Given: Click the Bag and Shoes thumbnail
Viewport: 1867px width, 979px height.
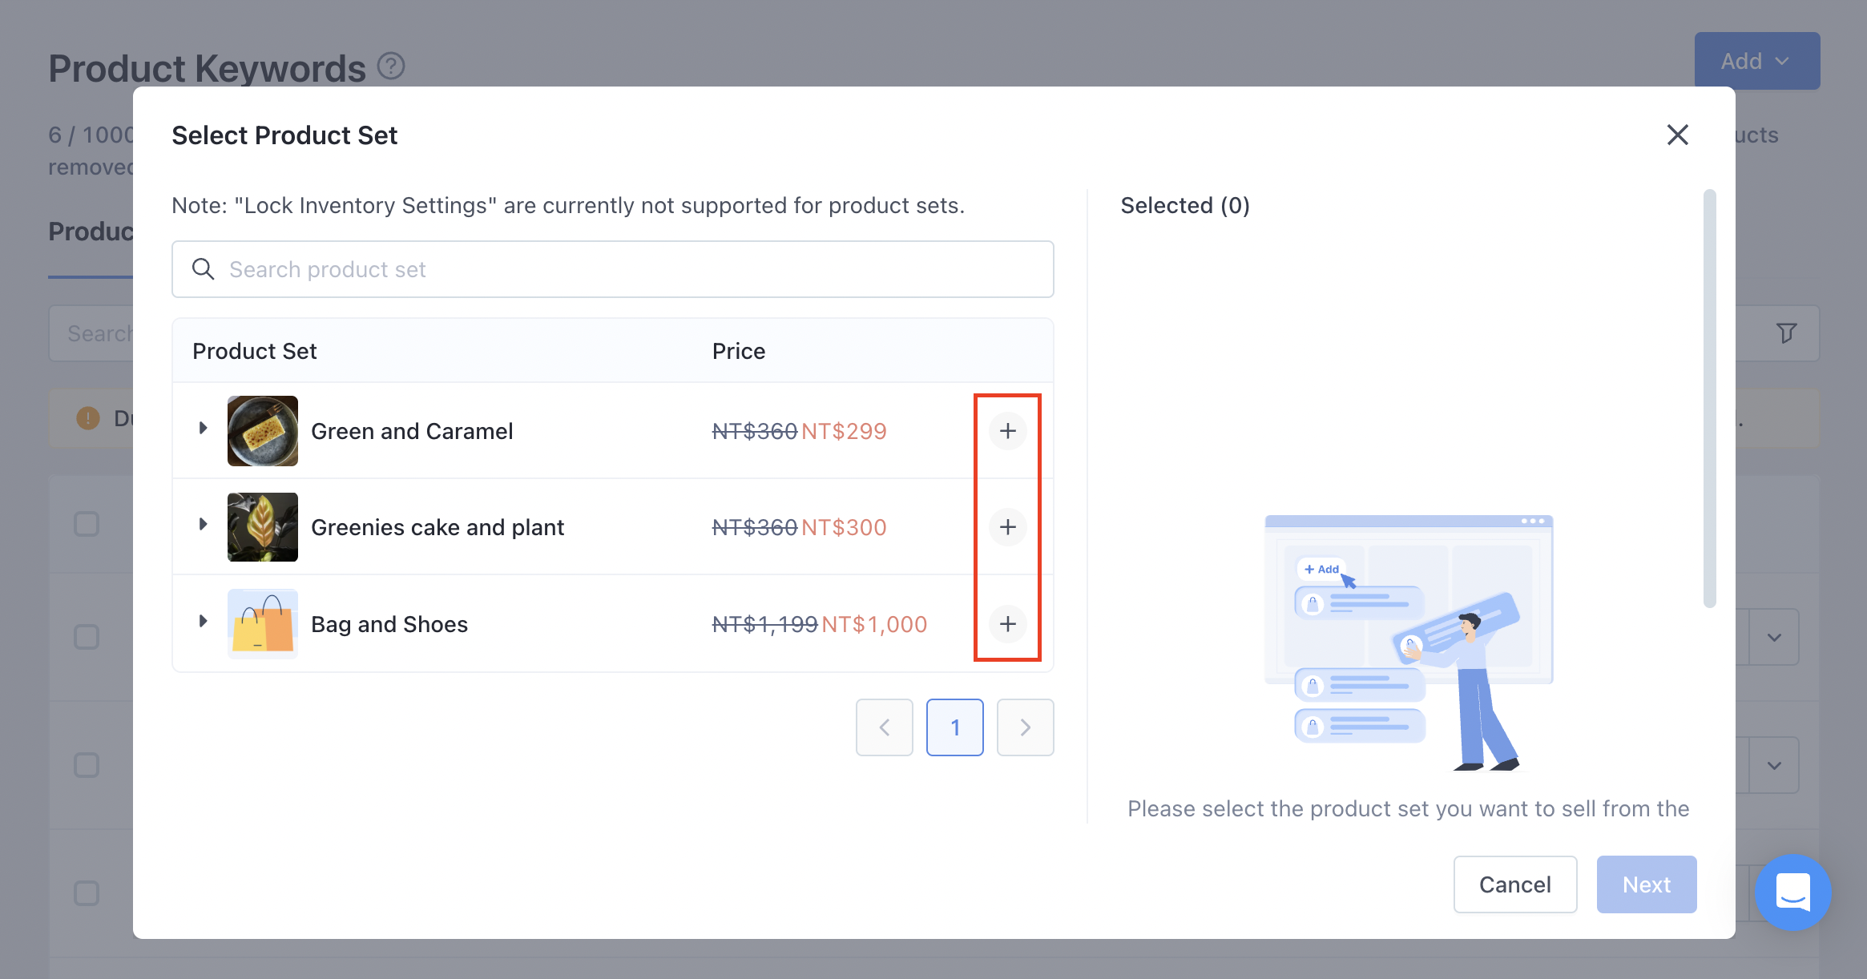Looking at the screenshot, I should click(262, 624).
